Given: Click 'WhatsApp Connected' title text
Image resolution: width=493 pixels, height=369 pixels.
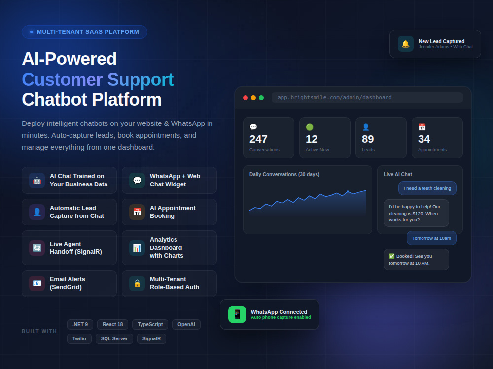Looking at the screenshot, I should [x=279, y=312].
